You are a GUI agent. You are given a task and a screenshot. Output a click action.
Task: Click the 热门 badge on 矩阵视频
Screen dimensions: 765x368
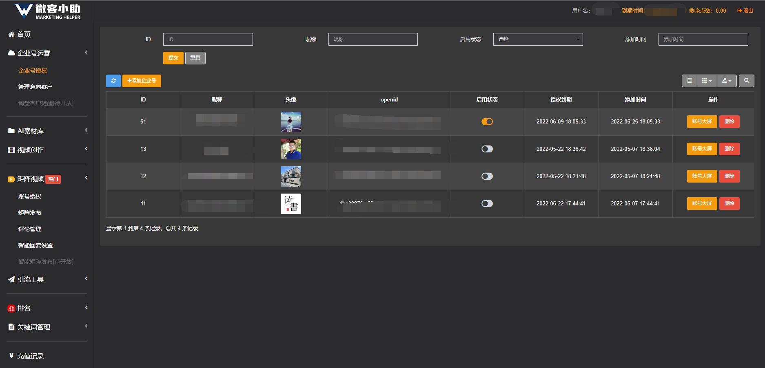point(53,179)
